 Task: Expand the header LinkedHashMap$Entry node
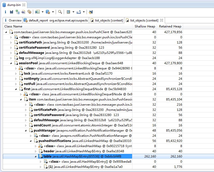pyautogui.click(x=35, y=151)
